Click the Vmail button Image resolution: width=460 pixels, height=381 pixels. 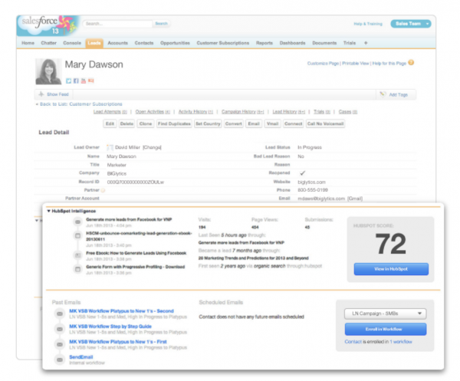[x=272, y=123]
